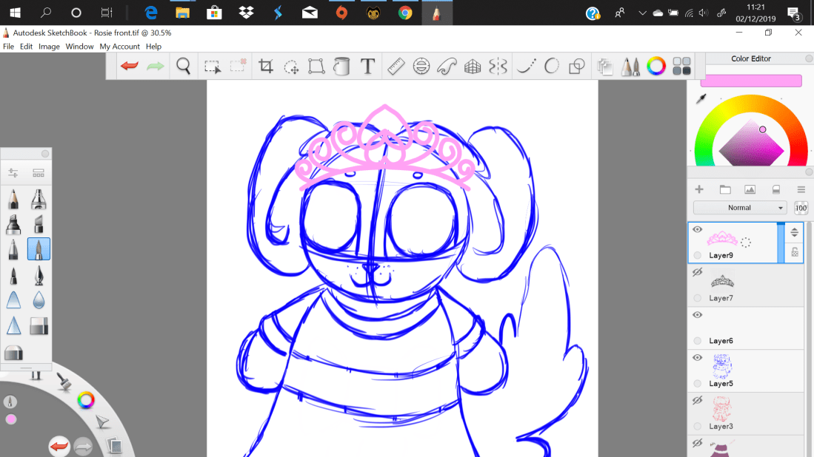
Task: Activate the Ruler tool
Action: click(396, 67)
